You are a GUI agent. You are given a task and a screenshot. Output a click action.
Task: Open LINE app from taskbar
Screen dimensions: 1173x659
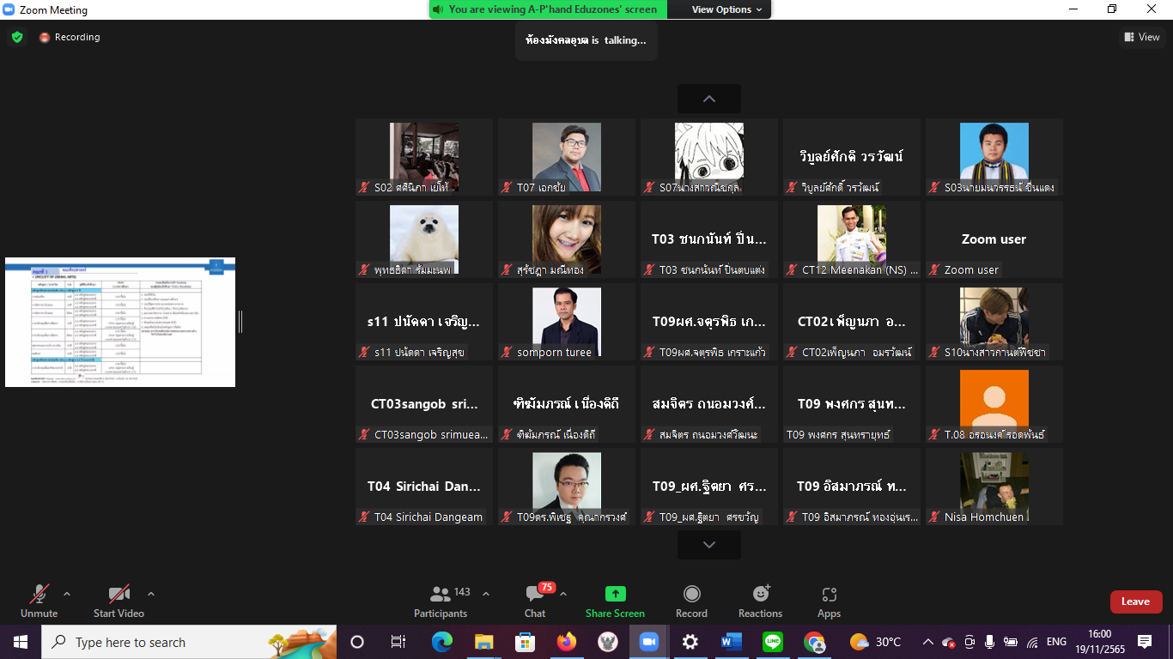click(773, 642)
